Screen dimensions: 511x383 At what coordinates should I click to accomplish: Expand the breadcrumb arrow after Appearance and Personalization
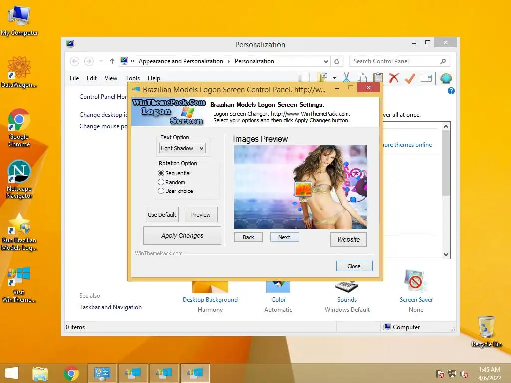click(229, 61)
